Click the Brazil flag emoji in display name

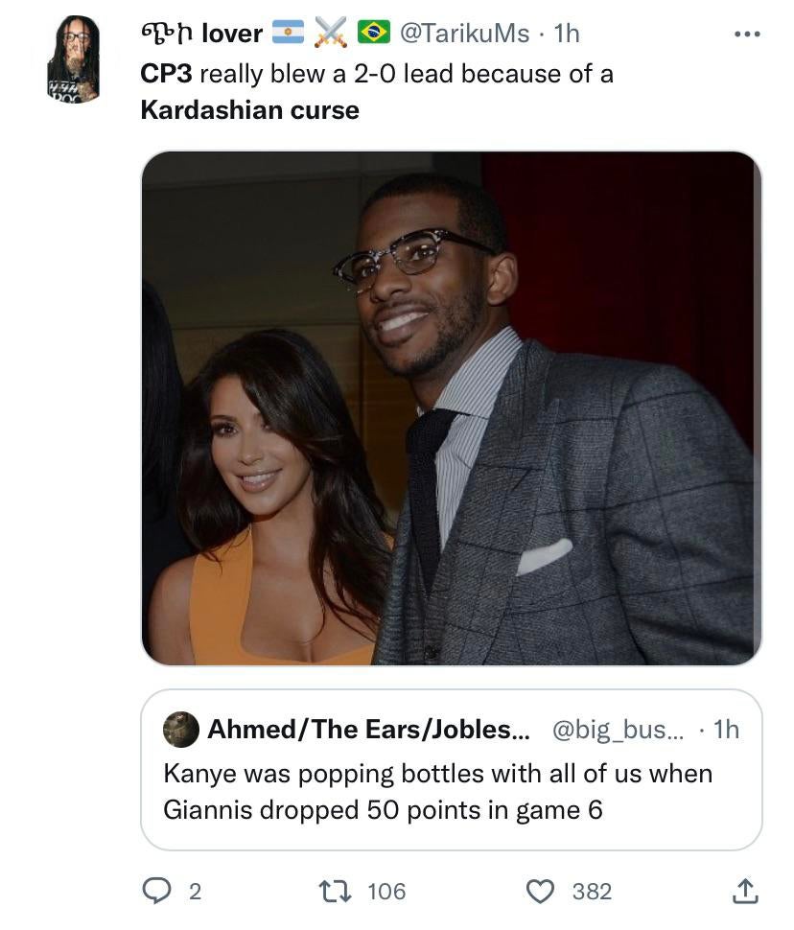pyautogui.click(x=374, y=33)
